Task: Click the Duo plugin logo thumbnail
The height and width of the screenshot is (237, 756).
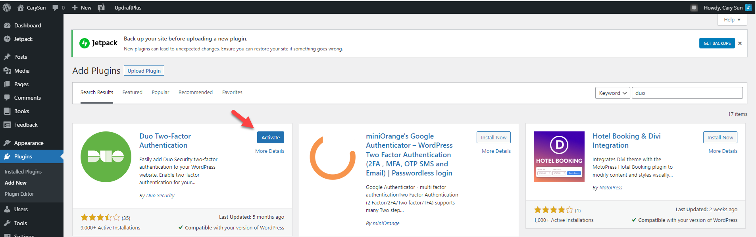Action: tap(106, 157)
